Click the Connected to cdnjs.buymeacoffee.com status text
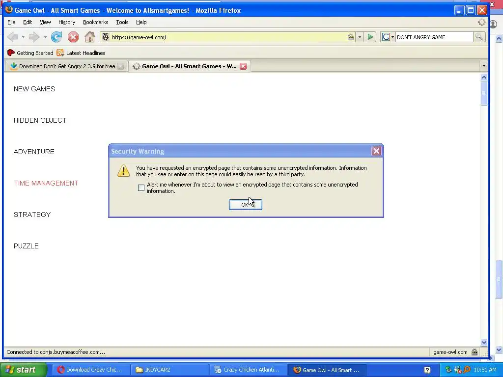This screenshot has height=377, width=503. (56, 352)
